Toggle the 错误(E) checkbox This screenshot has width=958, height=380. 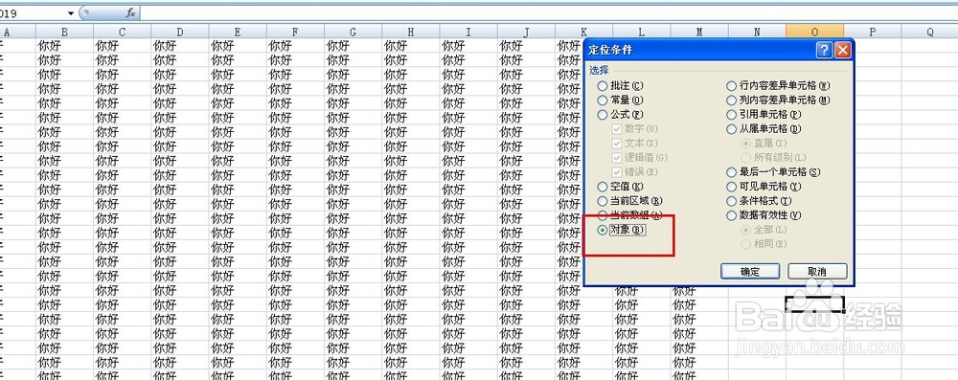(x=635, y=172)
